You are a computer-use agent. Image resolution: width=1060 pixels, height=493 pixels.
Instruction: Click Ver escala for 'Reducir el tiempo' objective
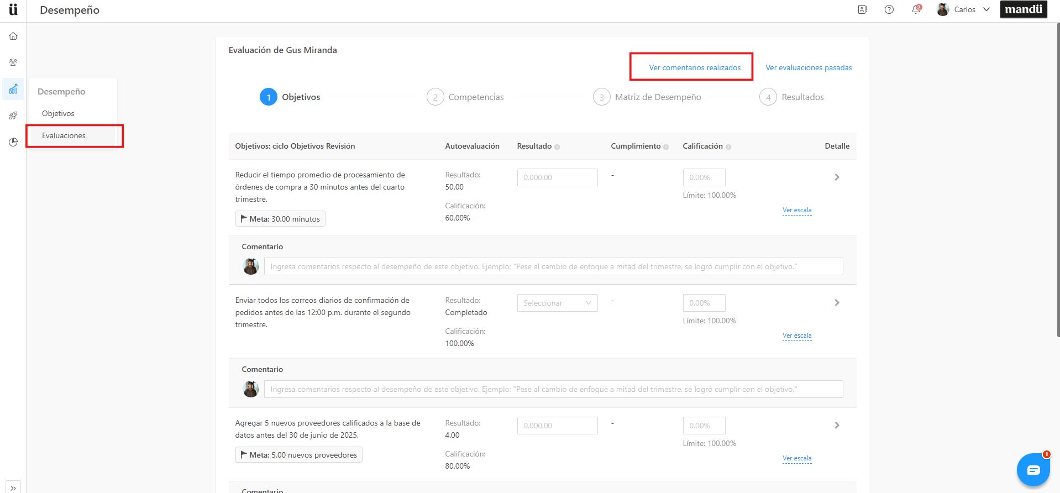click(797, 210)
